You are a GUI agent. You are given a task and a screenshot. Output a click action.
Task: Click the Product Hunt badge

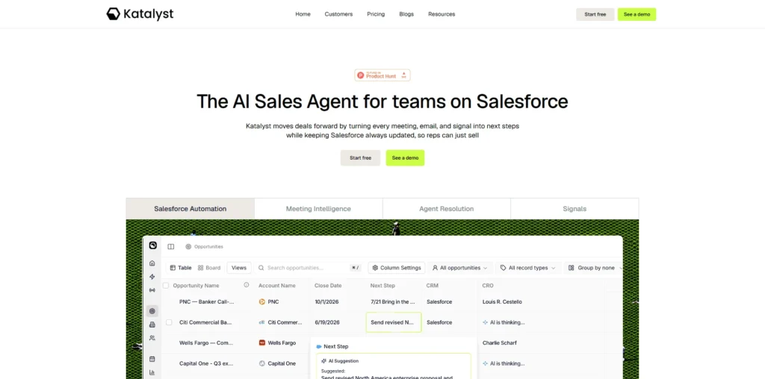tap(382, 75)
